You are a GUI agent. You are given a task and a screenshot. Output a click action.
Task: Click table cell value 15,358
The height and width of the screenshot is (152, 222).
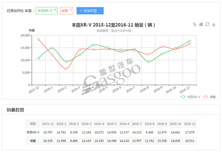162,141
